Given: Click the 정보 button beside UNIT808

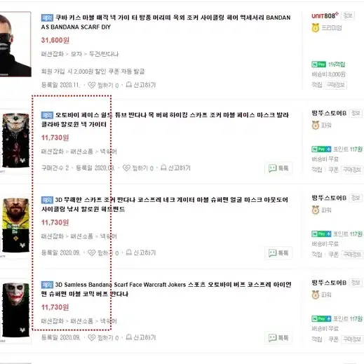Looking at the screenshot, I should point(348,15).
